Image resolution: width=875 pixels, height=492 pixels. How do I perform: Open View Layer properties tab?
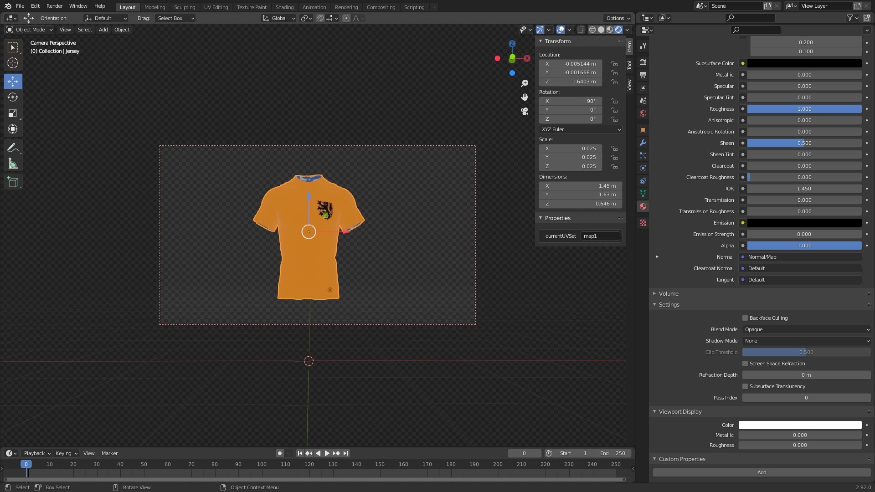pos(643,87)
